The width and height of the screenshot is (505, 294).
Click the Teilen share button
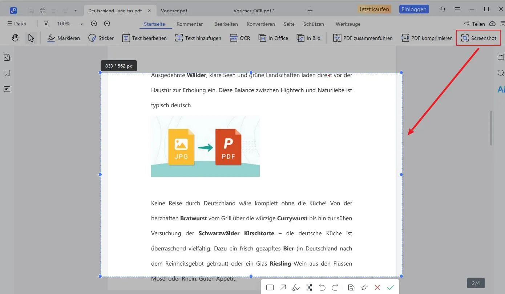(x=474, y=24)
